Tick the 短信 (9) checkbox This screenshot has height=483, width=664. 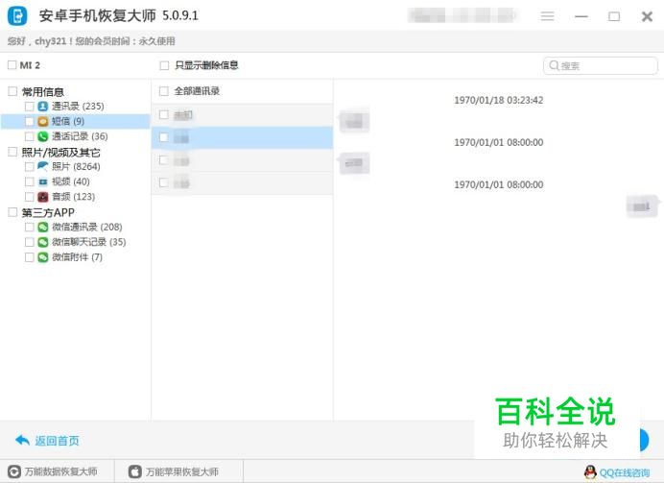click(x=29, y=121)
